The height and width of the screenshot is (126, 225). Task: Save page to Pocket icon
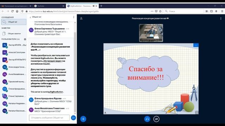156,11
